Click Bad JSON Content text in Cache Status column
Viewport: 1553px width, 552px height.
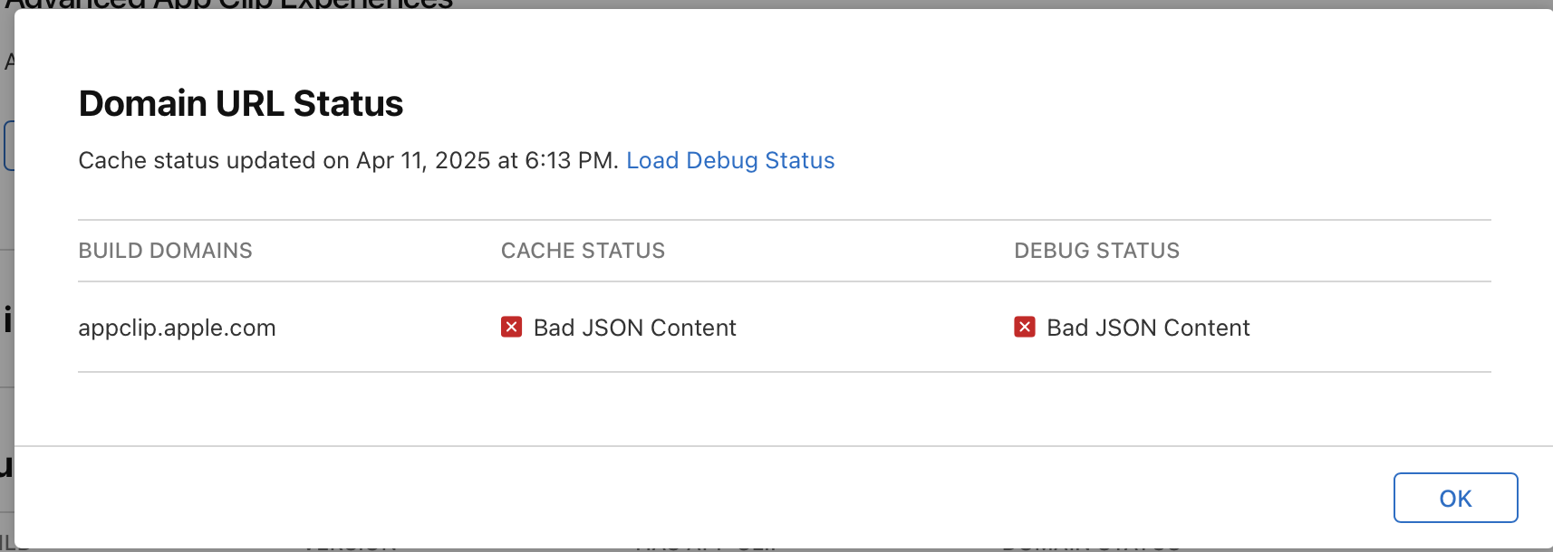634,328
